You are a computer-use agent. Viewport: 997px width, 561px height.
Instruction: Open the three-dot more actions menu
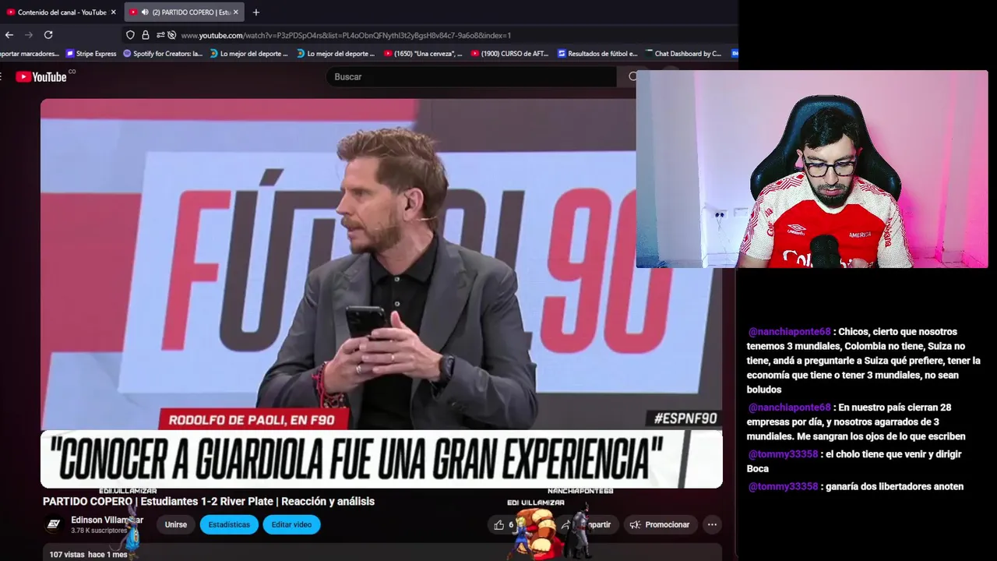pyautogui.click(x=712, y=524)
